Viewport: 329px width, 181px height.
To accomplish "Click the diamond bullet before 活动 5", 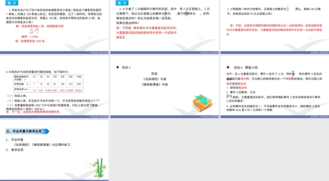I will pyautogui.click(x=117, y=67).
